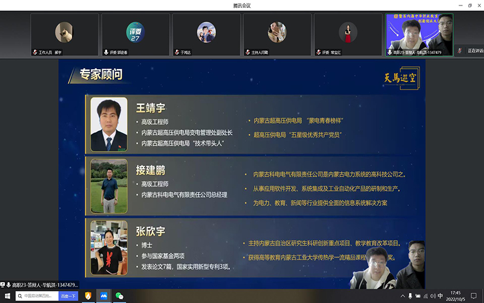
Task: Open WeChat from the taskbar
Action: pyautogui.click(x=120, y=296)
